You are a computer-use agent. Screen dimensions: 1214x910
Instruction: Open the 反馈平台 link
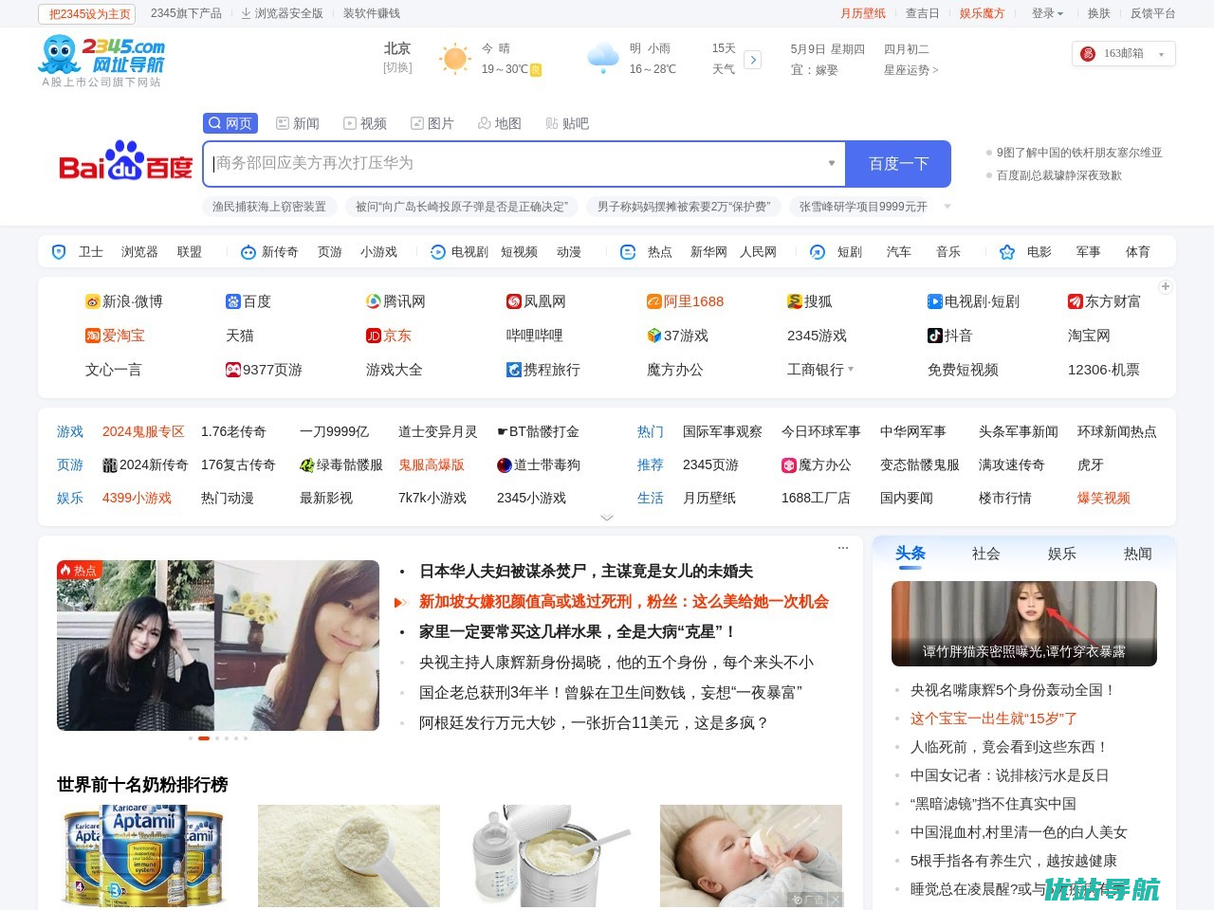point(1152,13)
